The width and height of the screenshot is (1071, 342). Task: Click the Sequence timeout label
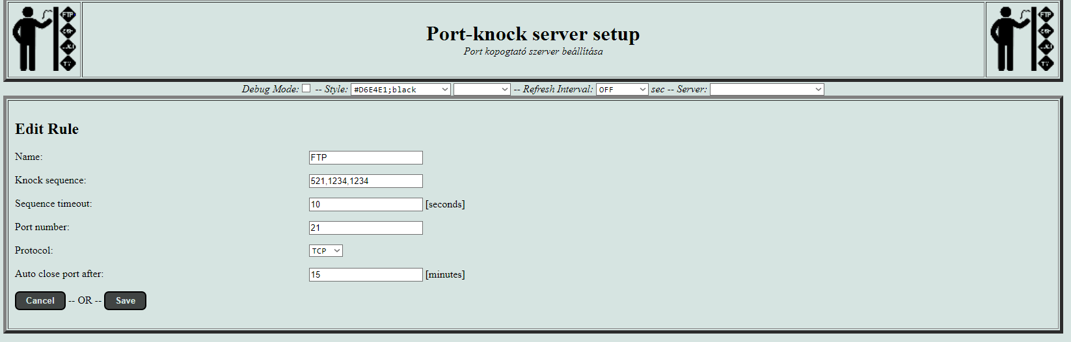click(x=53, y=204)
